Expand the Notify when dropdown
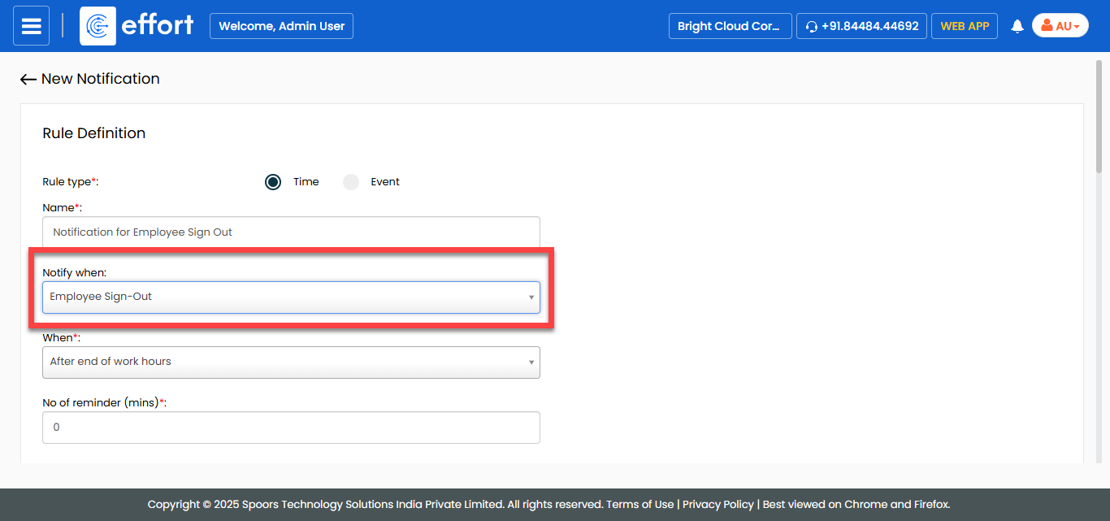 291,297
